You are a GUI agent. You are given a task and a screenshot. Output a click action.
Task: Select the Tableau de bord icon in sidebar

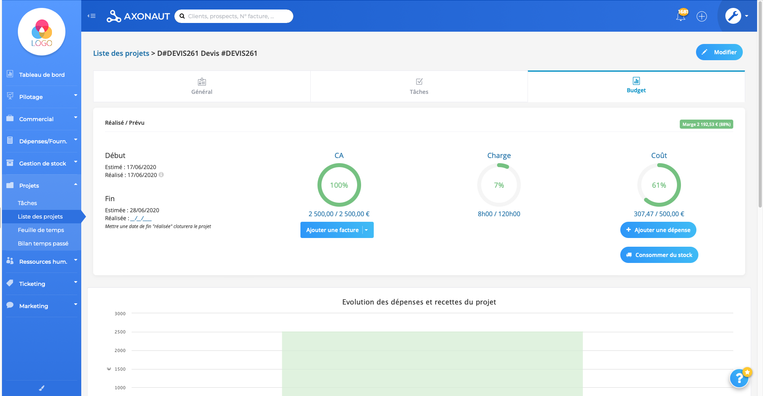(9, 74)
